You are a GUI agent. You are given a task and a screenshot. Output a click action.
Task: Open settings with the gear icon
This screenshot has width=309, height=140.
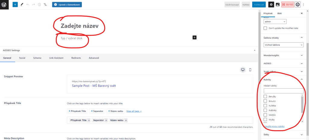(271, 5)
